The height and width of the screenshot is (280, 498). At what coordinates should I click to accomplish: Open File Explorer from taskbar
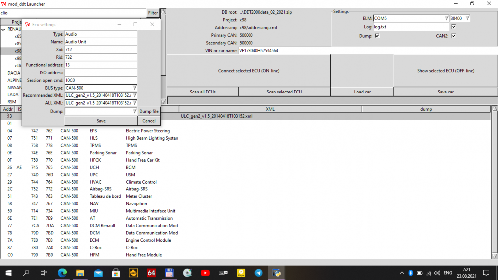80,273
